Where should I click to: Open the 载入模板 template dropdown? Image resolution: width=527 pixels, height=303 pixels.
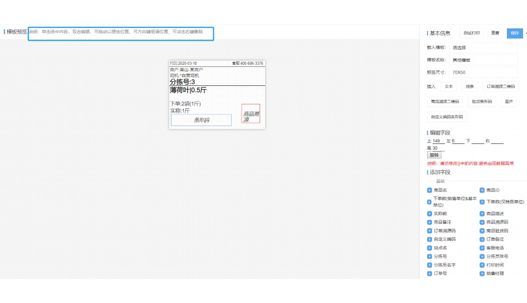coord(483,48)
